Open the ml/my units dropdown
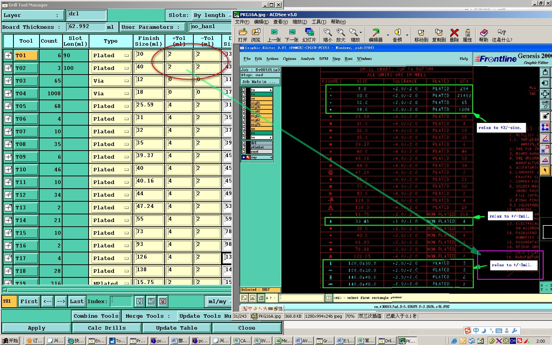 tap(218, 302)
